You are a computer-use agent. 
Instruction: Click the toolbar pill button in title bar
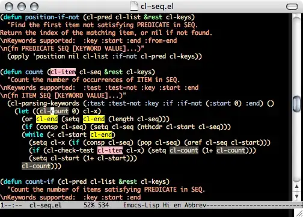(x=292, y=7)
